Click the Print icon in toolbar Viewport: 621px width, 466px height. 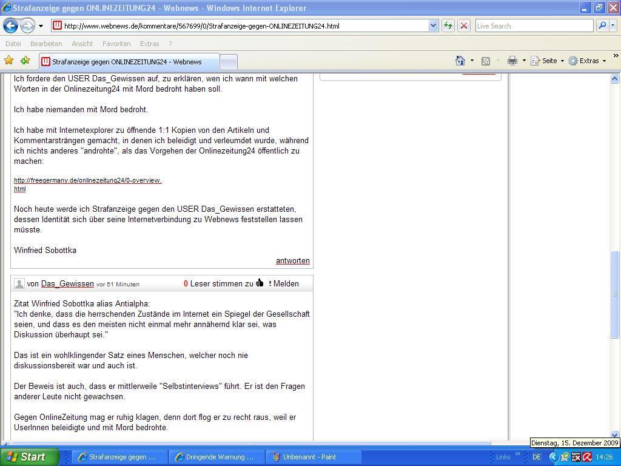tap(512, 61)
